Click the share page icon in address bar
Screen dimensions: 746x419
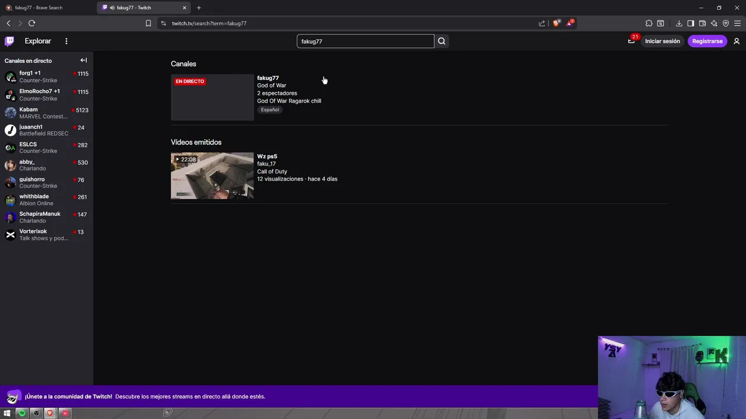click(x=542, y=23)
